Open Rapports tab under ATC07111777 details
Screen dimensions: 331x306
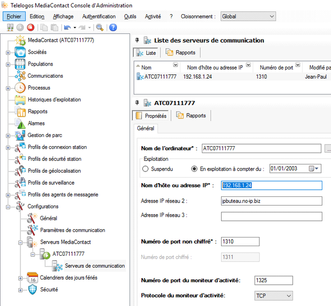point(191,116)
